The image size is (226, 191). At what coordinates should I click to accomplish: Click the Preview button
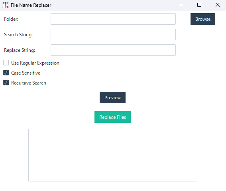coord(112,97)
